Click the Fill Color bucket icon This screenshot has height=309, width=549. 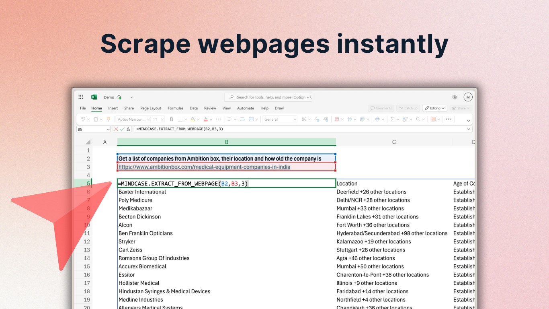[x=193, y=119]
